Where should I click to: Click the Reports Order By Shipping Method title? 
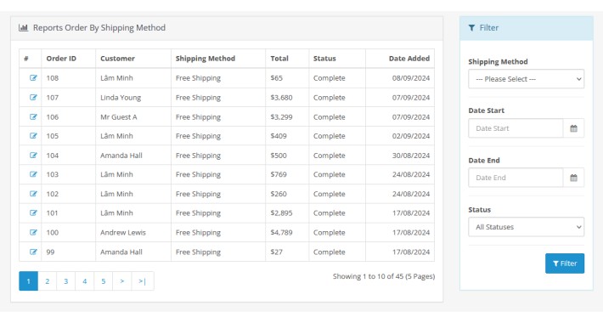click(x=99, y=28)
